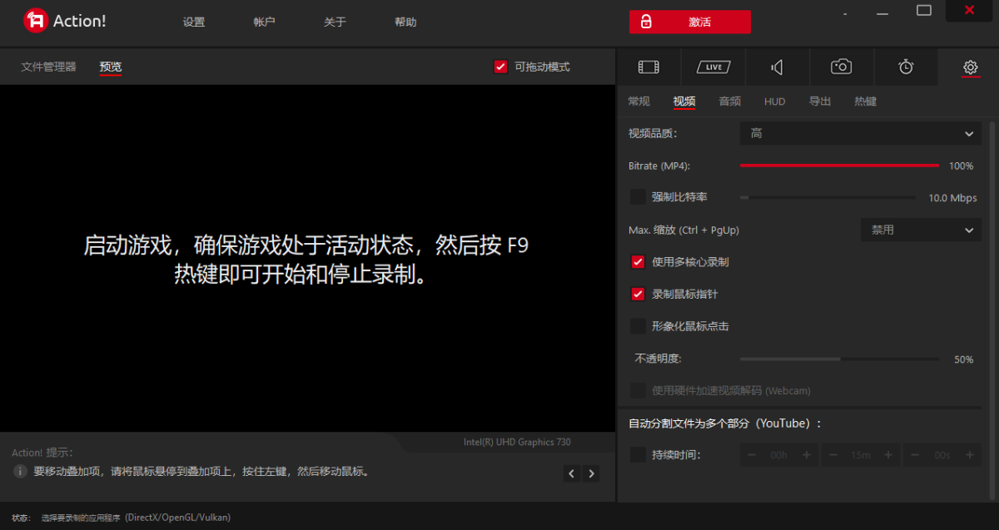Switch to the 热键 tab
Viewport: 999px width, 530px height.
coord(865,102)
